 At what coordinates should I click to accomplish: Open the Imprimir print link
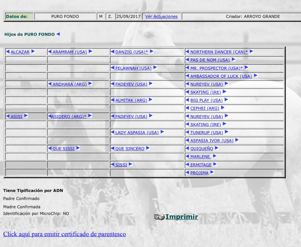coord(182,217)
